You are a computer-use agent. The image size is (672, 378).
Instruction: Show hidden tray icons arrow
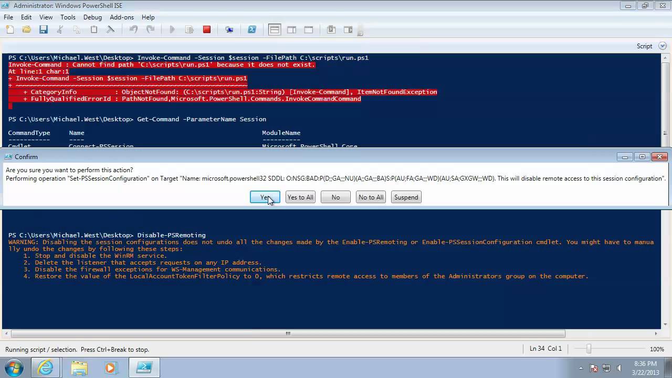(581, 368)
